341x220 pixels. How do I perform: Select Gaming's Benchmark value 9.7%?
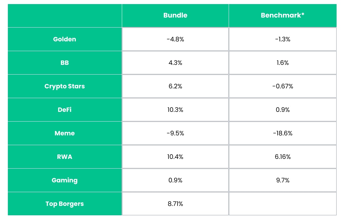pyautogui.click(x=282, y=180)
